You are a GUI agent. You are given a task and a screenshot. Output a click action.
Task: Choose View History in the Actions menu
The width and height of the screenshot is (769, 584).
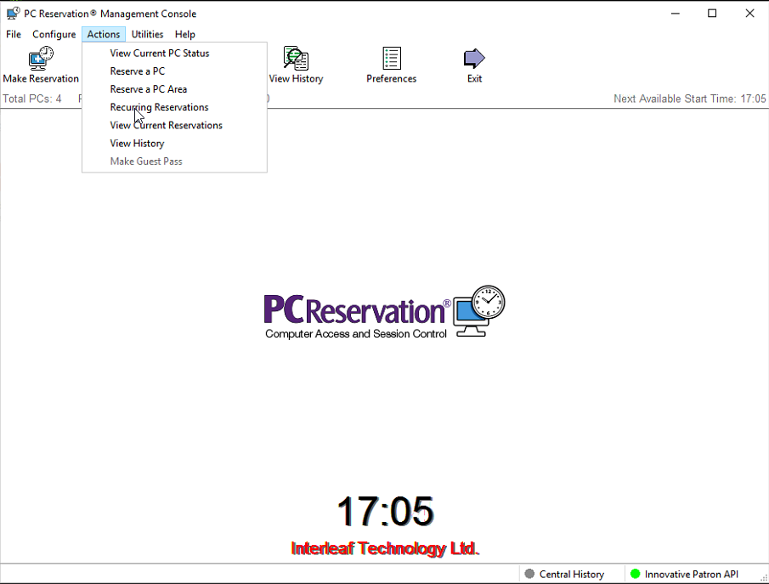pos(174,144)
